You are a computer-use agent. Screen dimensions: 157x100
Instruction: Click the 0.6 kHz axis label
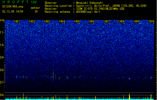[x=2, y=95]
